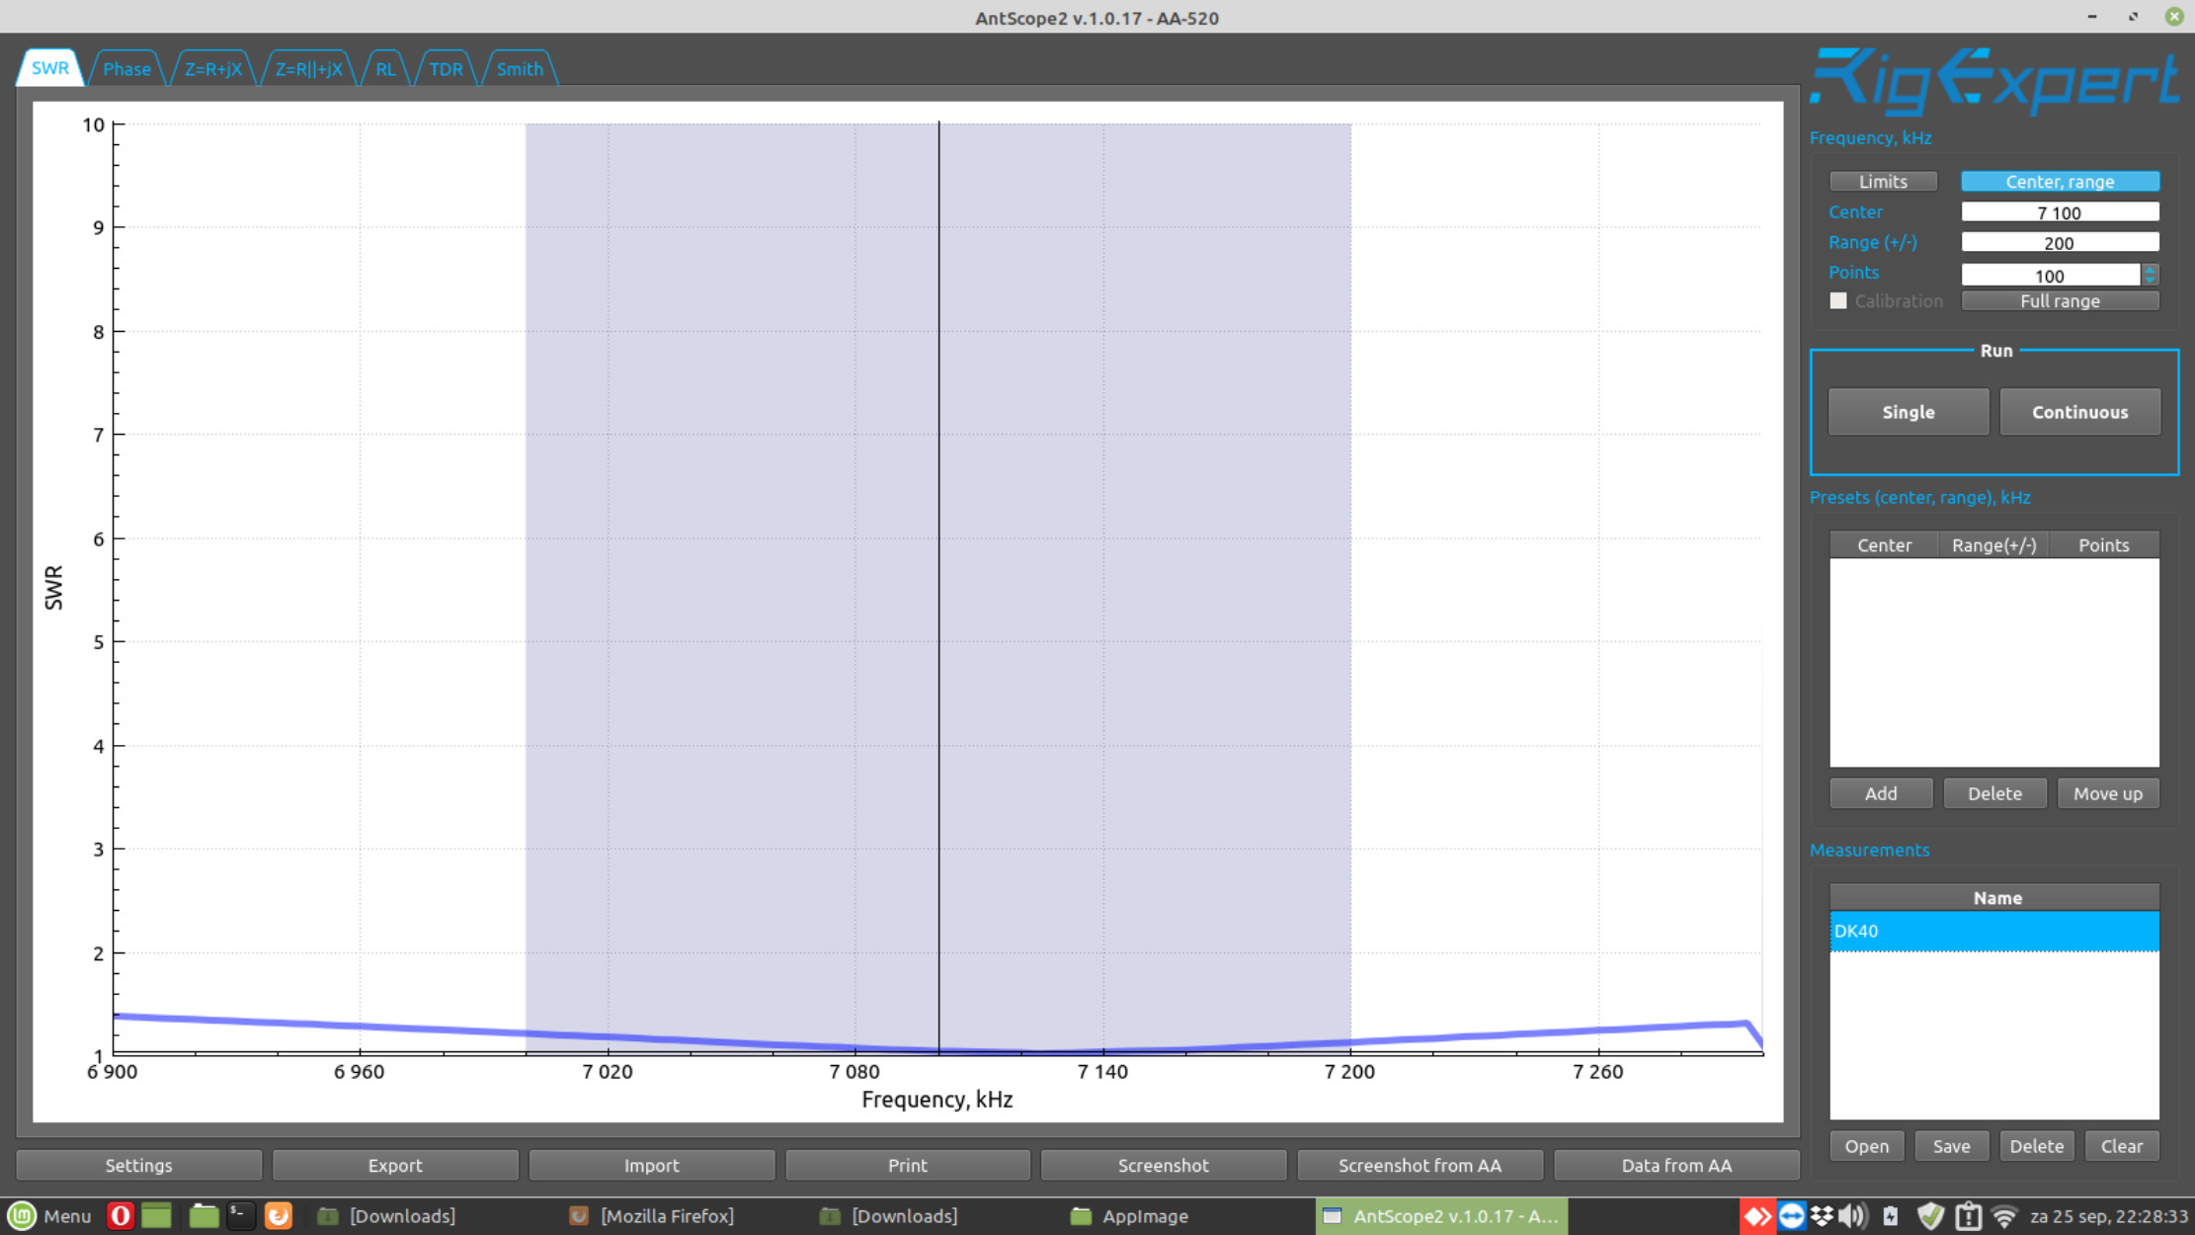This screenshot has height=1235, width=2195.
Task: Open the TDR tab
Action: [446, 69]
